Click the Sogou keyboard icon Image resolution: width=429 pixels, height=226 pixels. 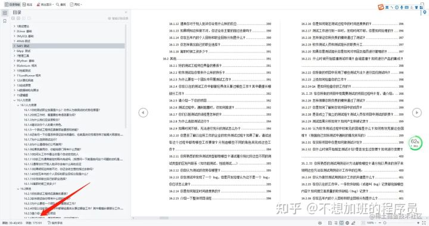click(x=406, y=7)
